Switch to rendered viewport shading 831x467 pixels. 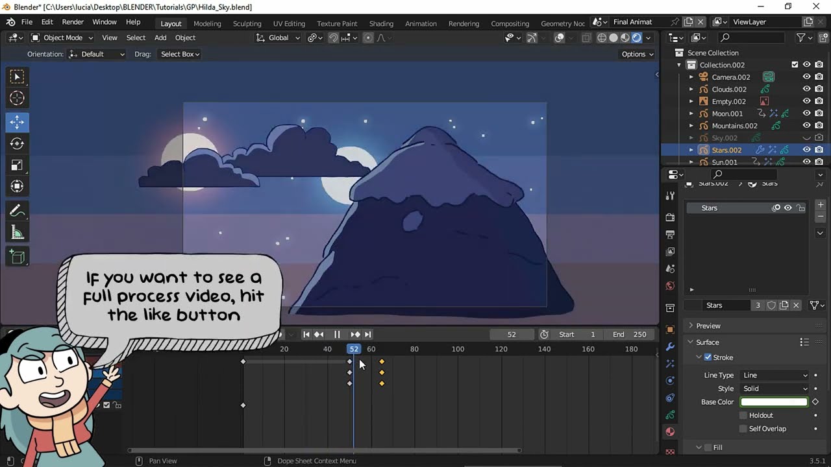click(637, 38)
